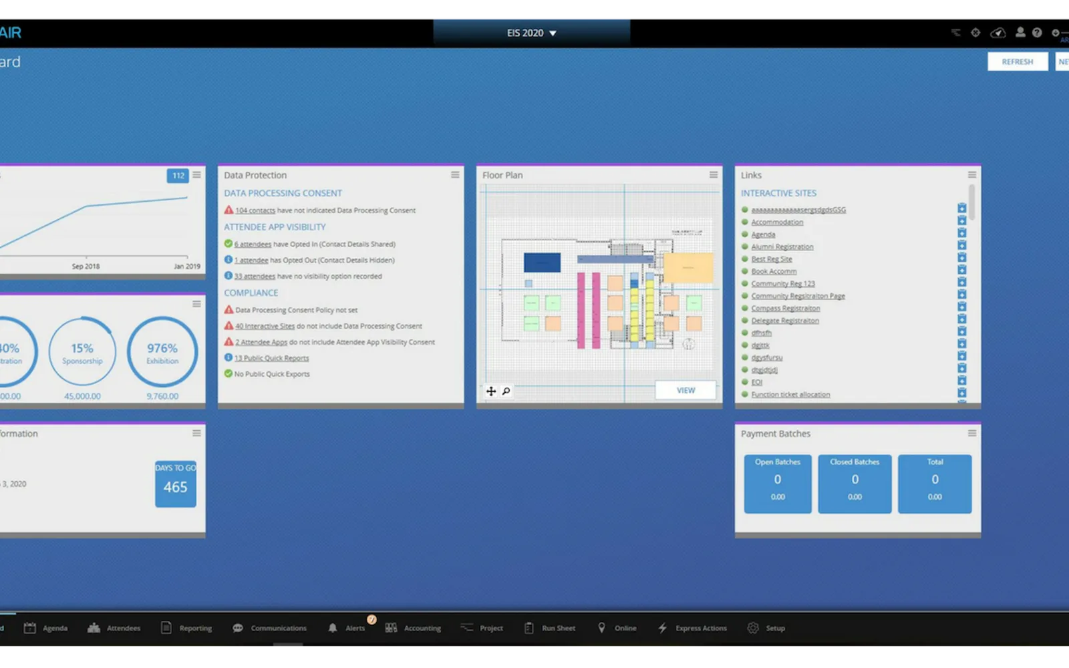Click the floor plan pan arrows icon
The width and height of the screenshot is (1069, 668).
point(491,391)
